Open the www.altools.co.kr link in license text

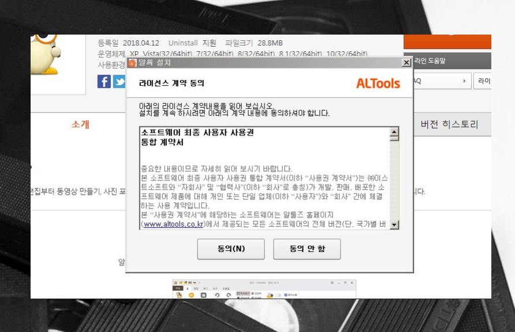[173, 224]
